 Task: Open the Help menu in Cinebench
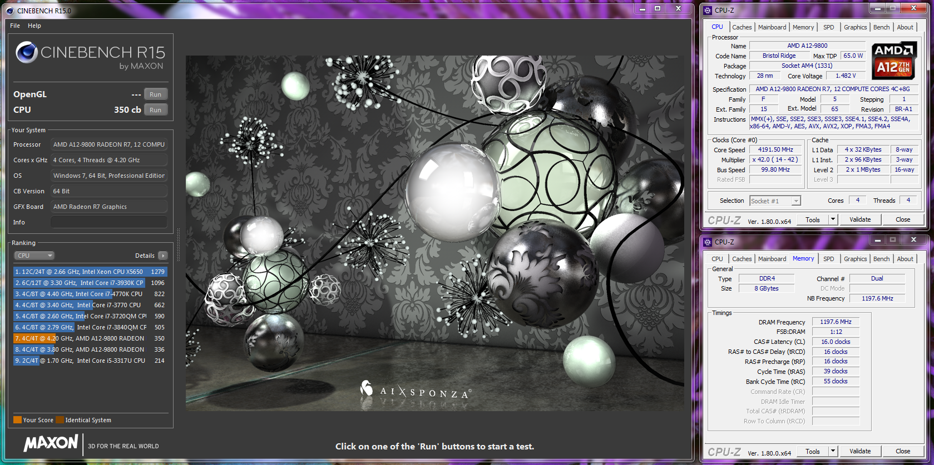pyautogui.click(x=34, y=26)
